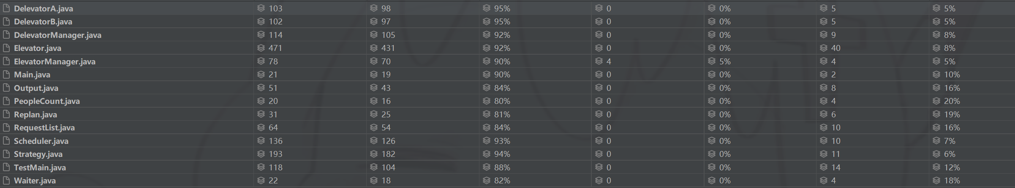Choose the Strategy.java row
The width and height of the screenshot is (1015, 188).
(x=38, y=154)
